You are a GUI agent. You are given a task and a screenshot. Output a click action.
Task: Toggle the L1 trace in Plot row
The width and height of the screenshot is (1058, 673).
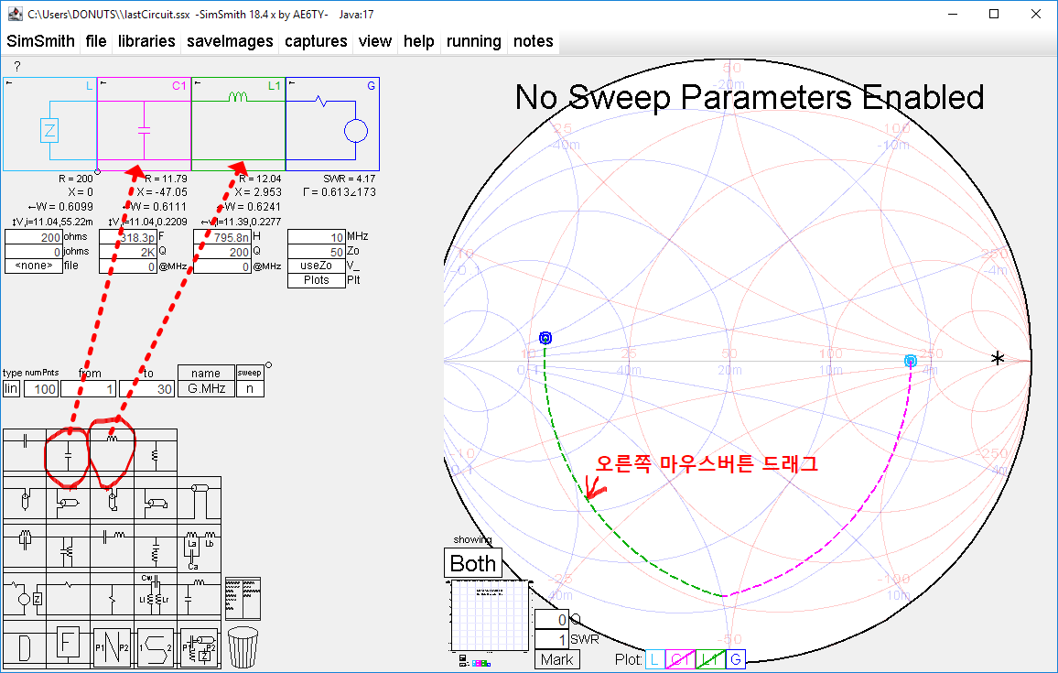pyautogui.click(x=710, y=659)
